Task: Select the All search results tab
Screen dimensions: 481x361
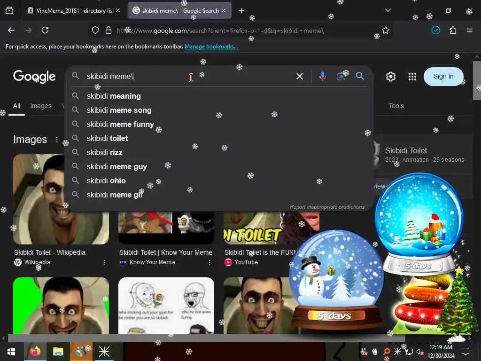Action: pos(16,106)
